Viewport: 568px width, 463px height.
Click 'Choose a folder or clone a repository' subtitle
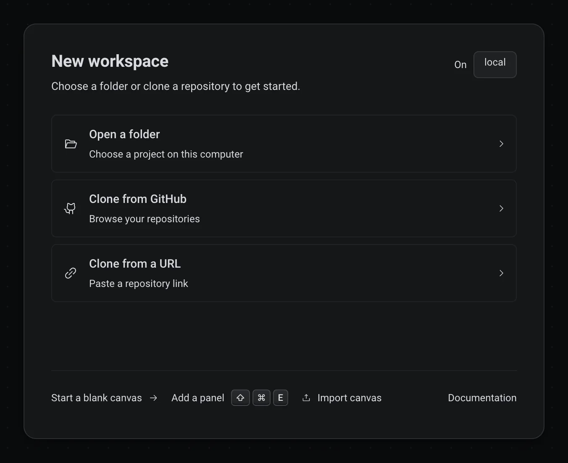point(175,86)
